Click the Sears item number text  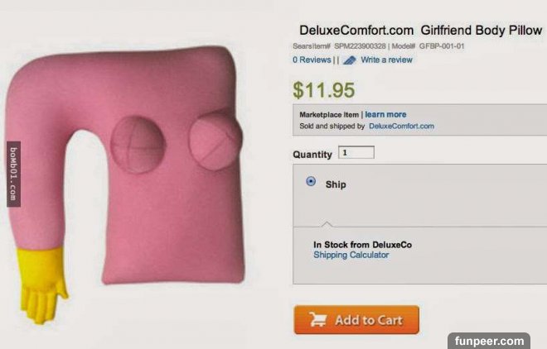[x=339, y=46]
